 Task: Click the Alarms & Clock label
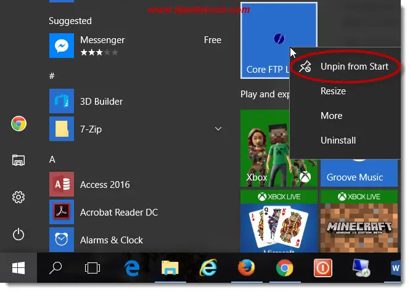pyautogui.click(x=112, y=240)
